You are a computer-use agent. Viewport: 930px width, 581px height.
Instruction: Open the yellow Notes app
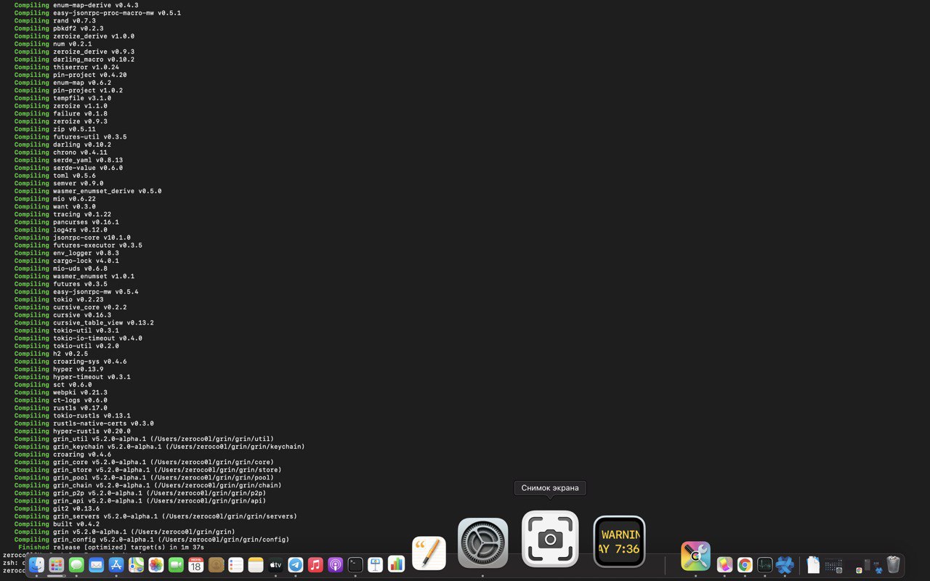coord(256,564)
